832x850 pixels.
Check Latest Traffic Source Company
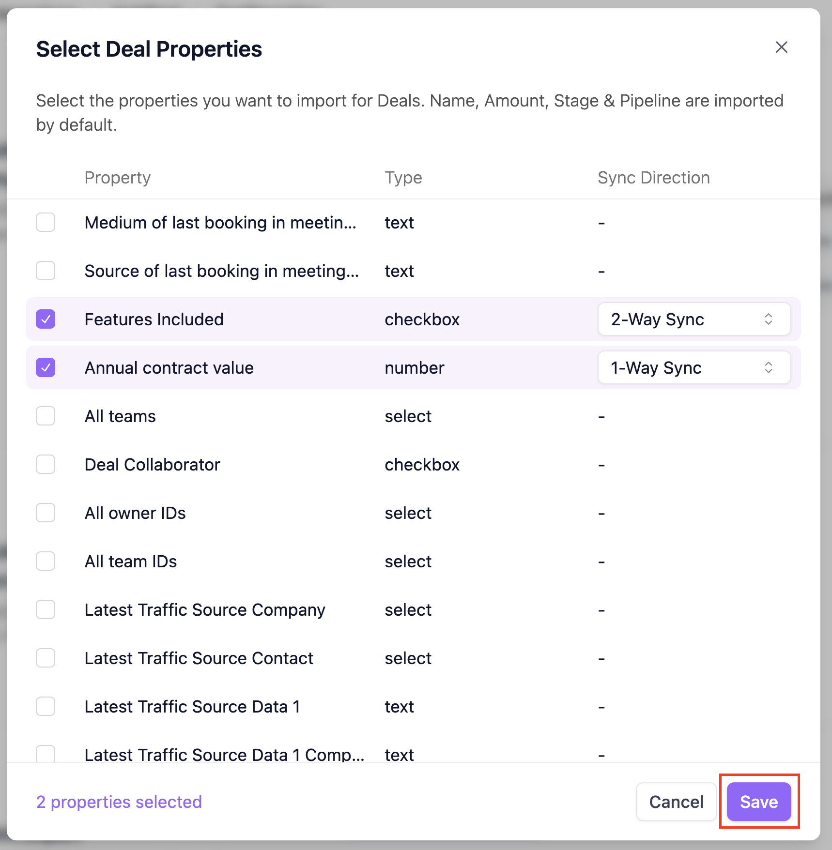[x=46, y=609]
